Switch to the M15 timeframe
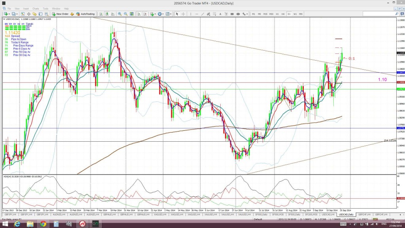Image resolution: width=405 pixels, height=228 pixels. [x=265, y=14]
